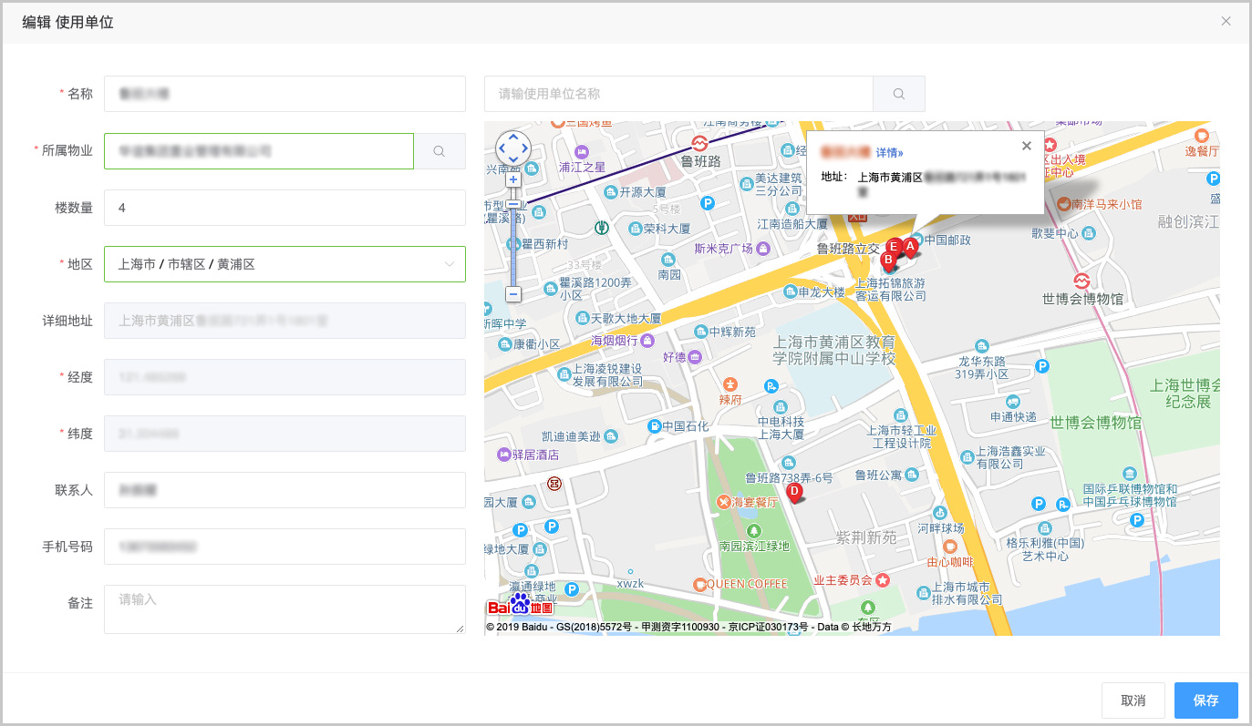Viewport: 1252px width, 726px height.
Task: Click the 上海拓锦旅游客运有限公司 map label
Action: tap(890, 290)
